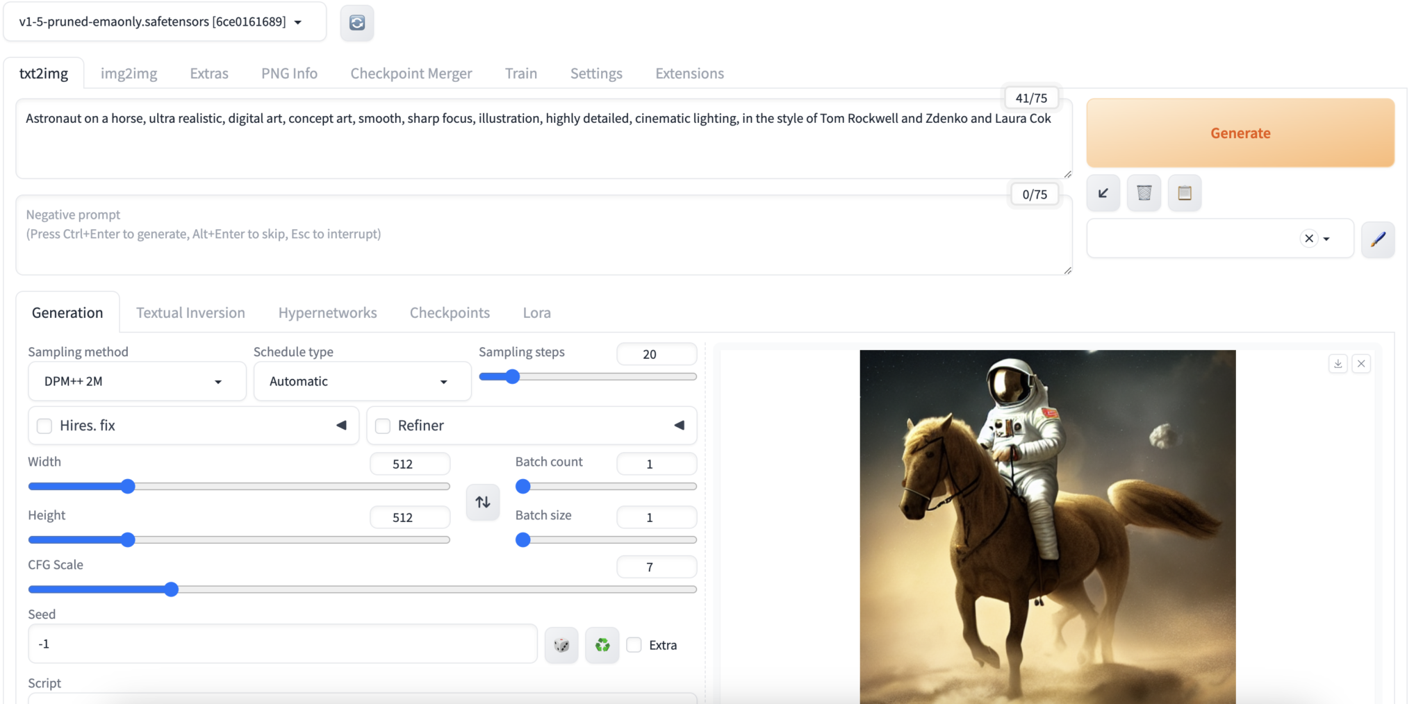Click the dice icon to randomize seed

tap(561, 645)
